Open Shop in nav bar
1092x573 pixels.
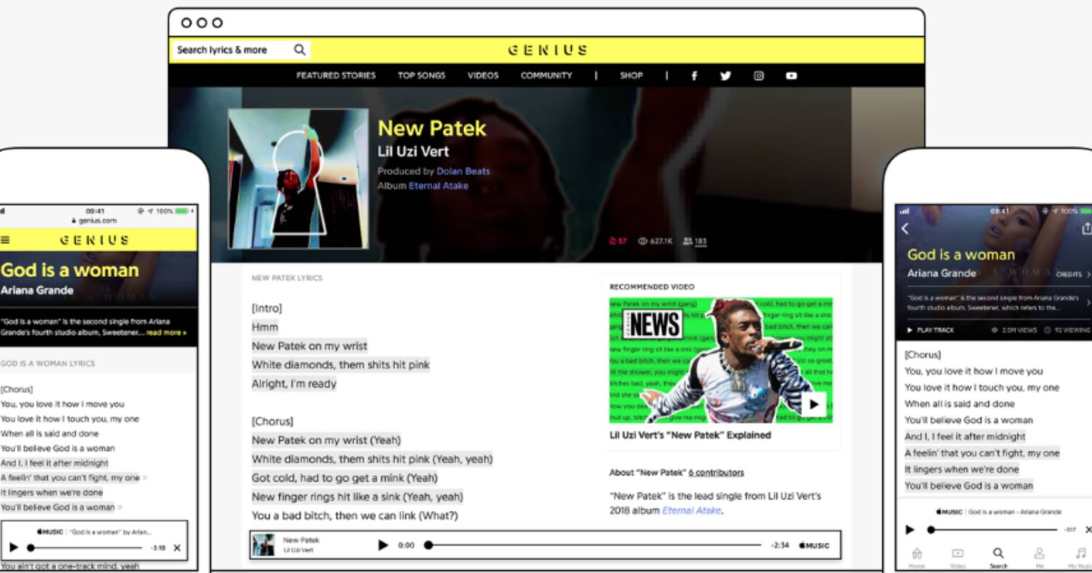[631, 76]
